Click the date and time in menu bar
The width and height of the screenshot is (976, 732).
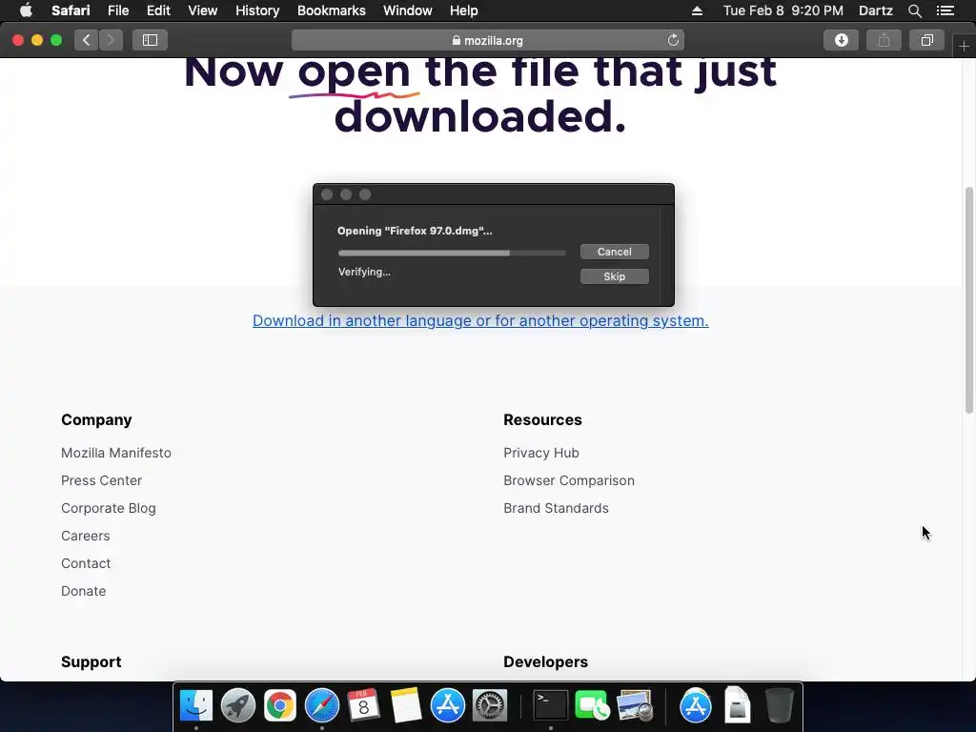(783, 10)
